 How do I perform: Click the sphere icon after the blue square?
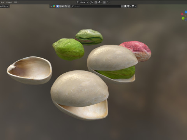pos(60,6)
